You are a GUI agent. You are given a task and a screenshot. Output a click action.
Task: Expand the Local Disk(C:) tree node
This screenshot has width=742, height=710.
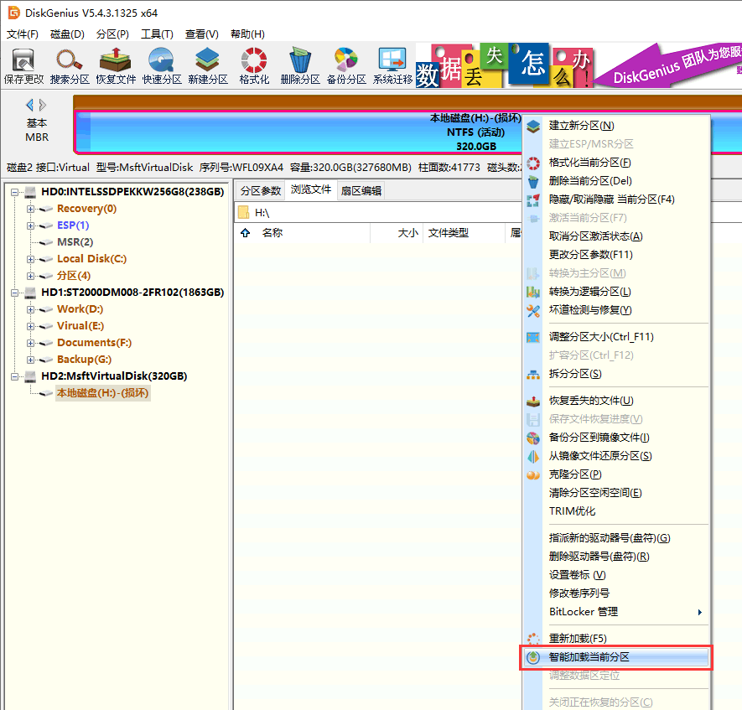pyautogui.click(x=31, y=259)
